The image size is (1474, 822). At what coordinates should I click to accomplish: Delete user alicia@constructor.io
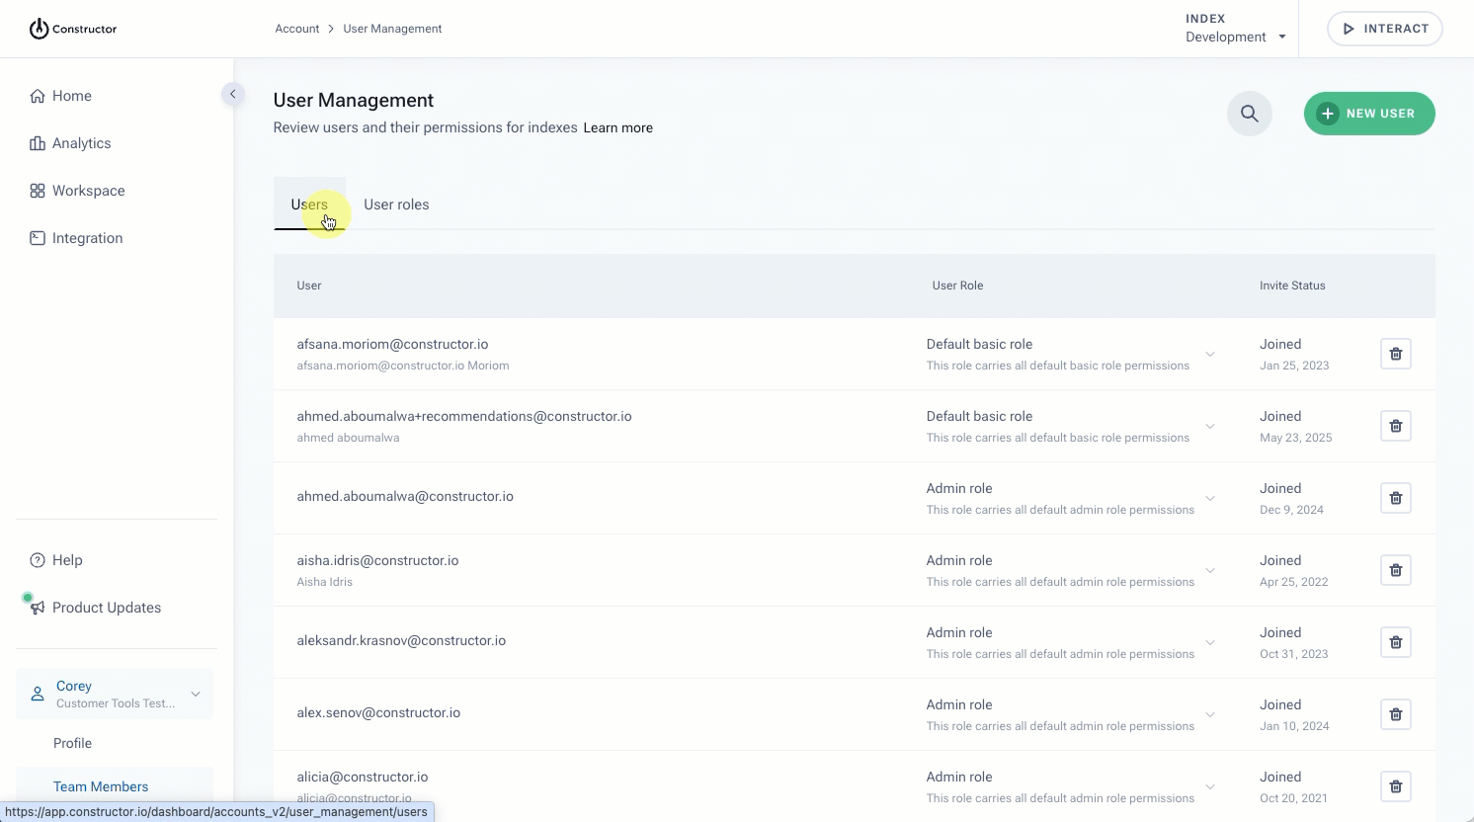pos(1396,786)
